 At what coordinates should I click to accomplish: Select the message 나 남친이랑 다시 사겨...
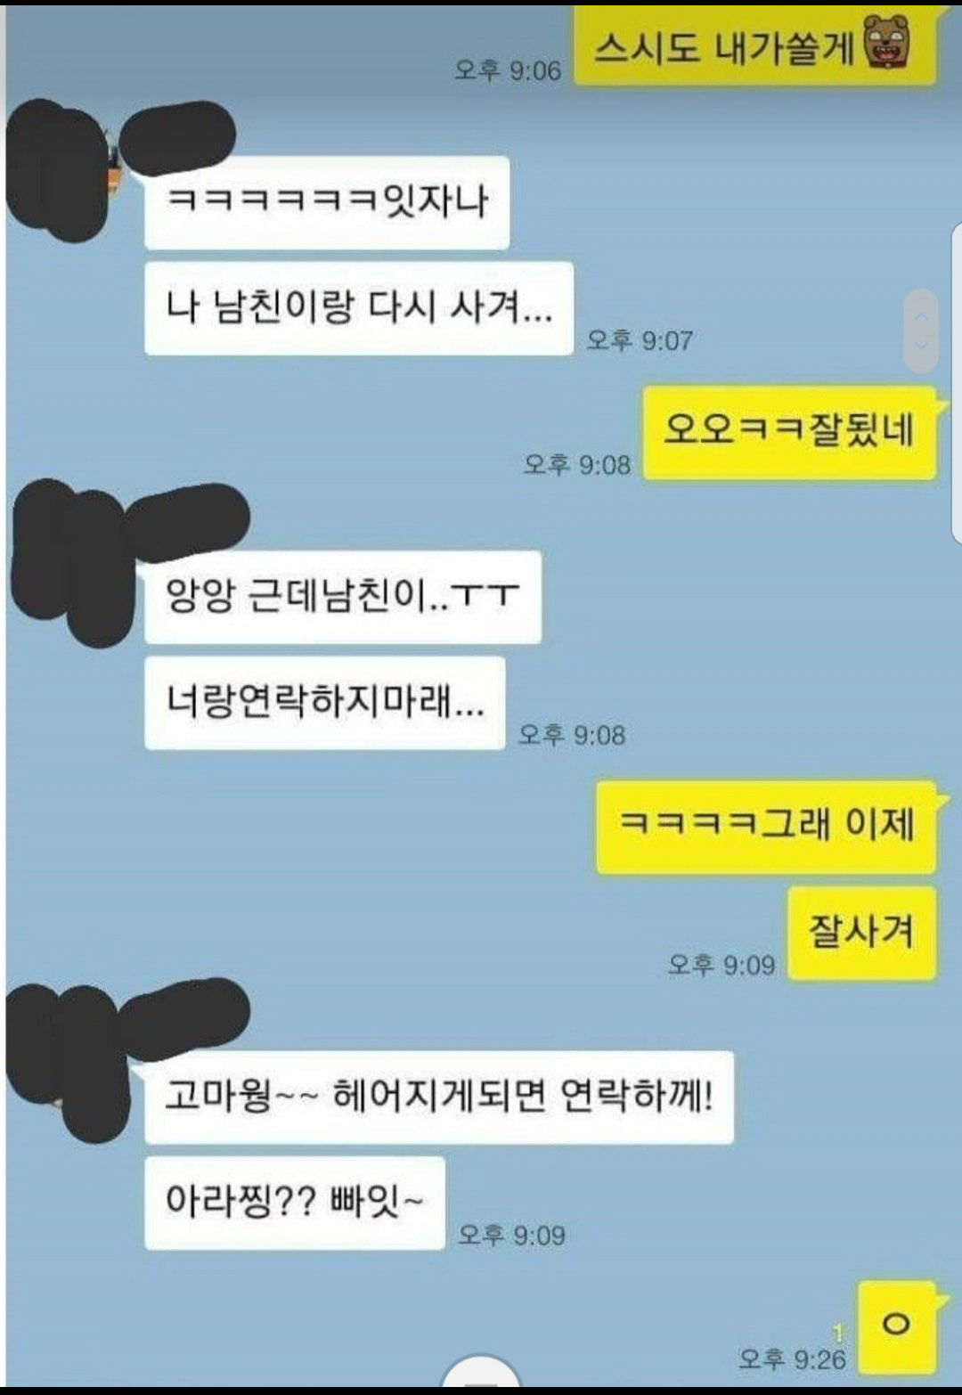359,308
